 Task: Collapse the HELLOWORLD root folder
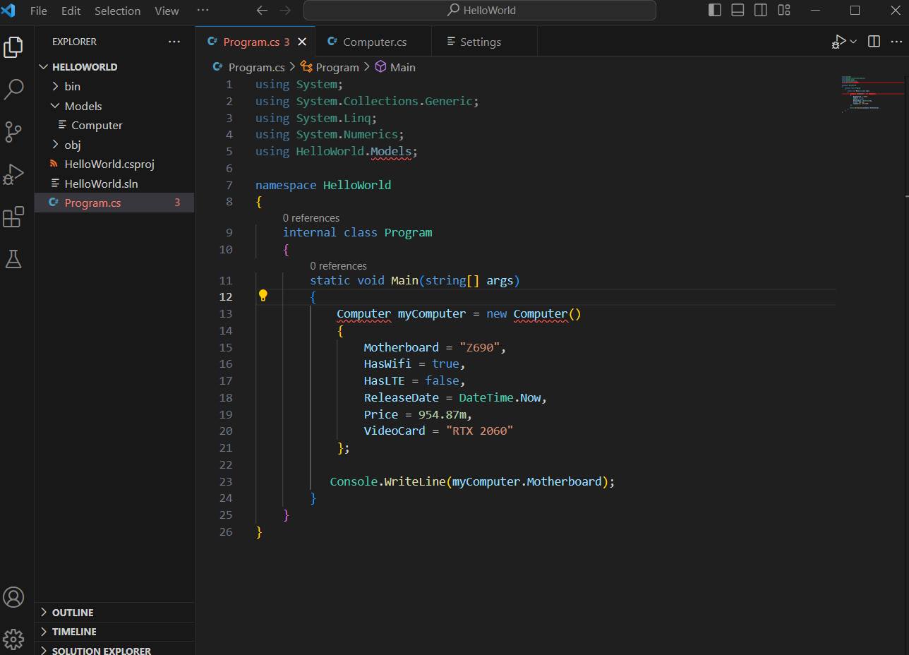tap(114, 67)
